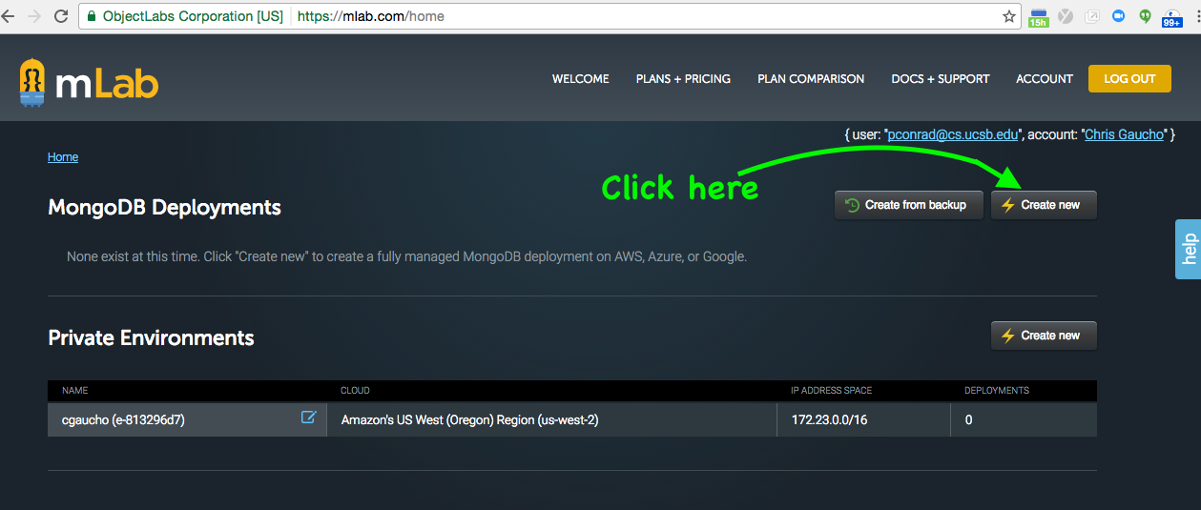The width and height of the screenshot is (1201, 510).
Task: Select the 172.23.0.0/16 IP address cell
Action: pyautogui.click(x=863, y=419)
